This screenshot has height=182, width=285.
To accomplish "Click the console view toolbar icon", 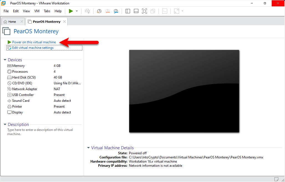I will [x=165, y=11].
